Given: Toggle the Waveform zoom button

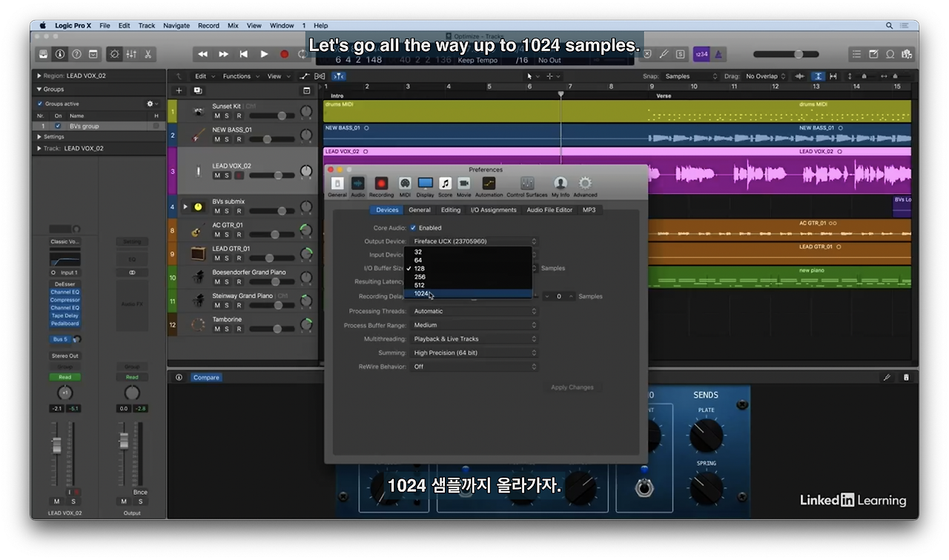Looking at the screenshot, I should click(799, 76).
